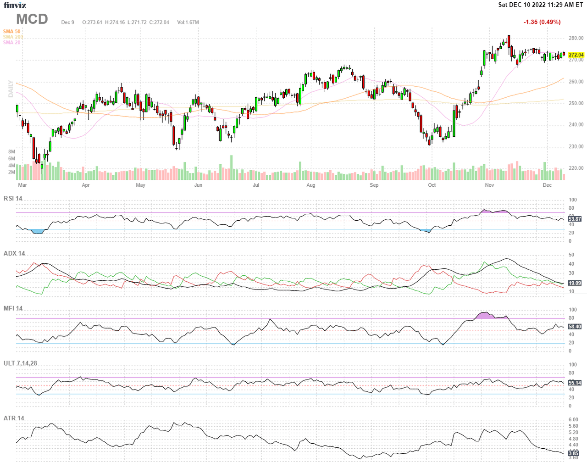
Task: Click the RSI current value 53.87
Action: [575, 219]
